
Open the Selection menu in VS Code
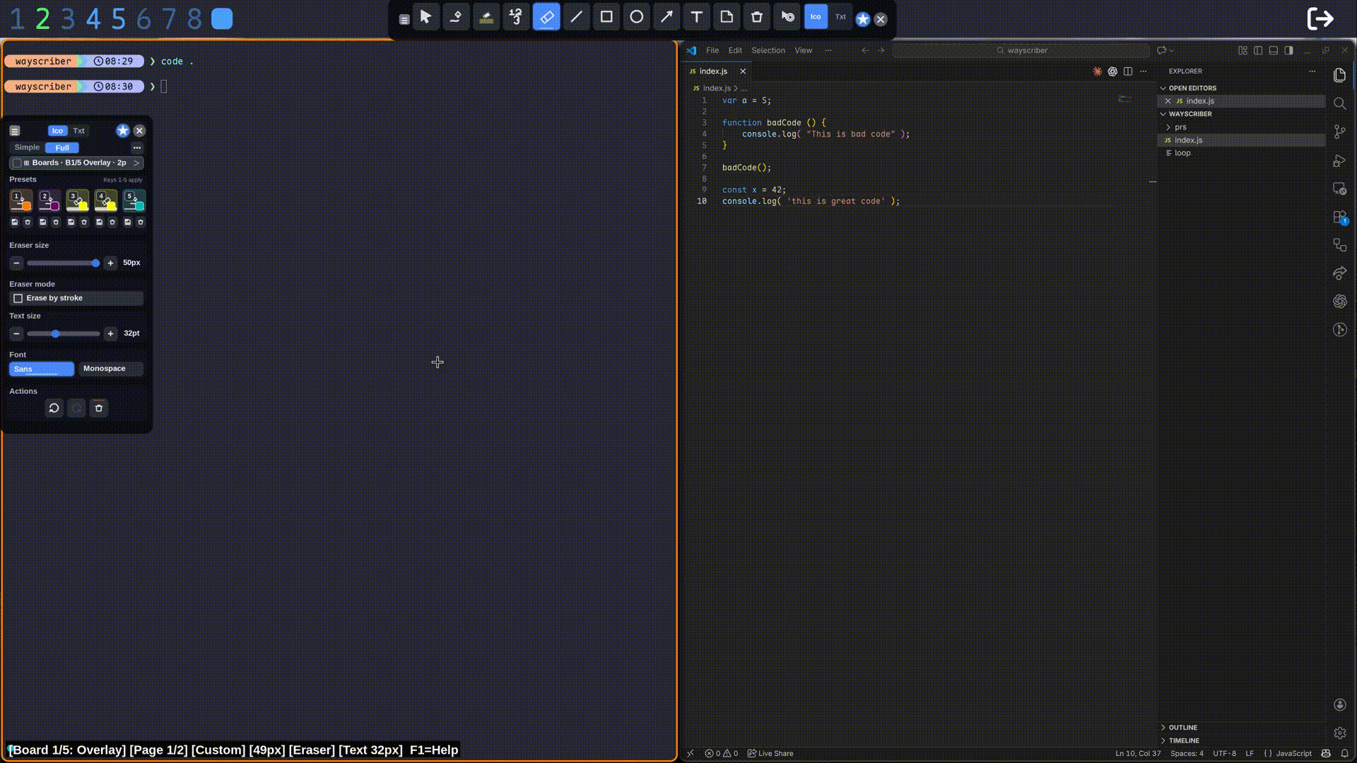(768, 50)
